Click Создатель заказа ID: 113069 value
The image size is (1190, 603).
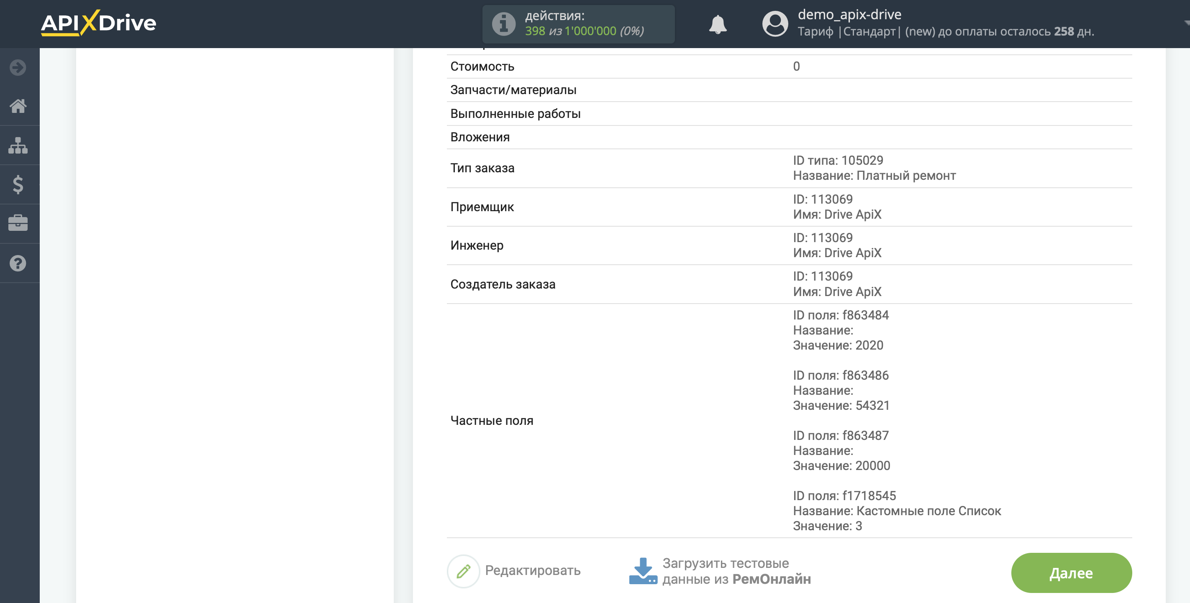[823, 276]
